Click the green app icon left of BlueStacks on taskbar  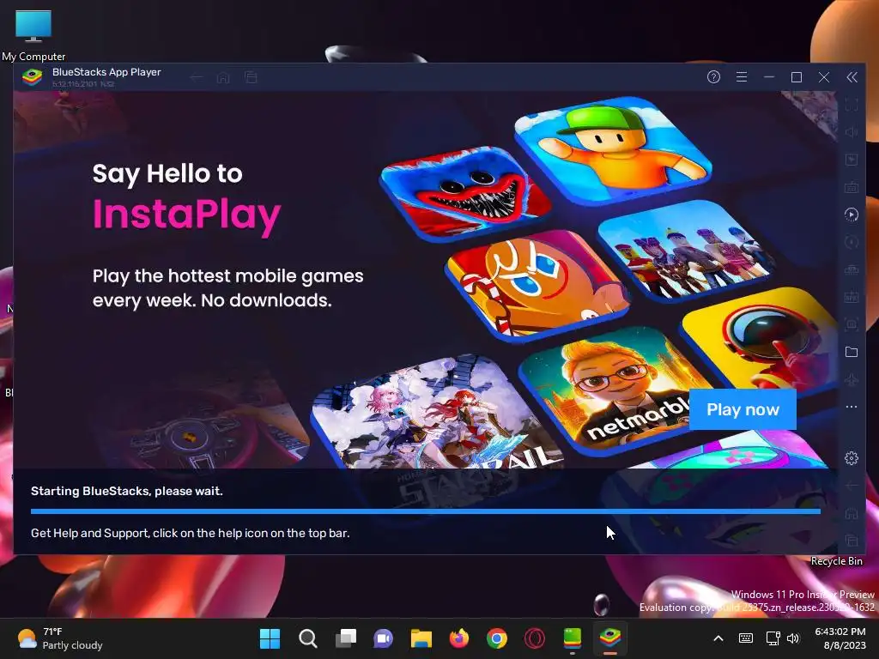click(x=573, y=638)
